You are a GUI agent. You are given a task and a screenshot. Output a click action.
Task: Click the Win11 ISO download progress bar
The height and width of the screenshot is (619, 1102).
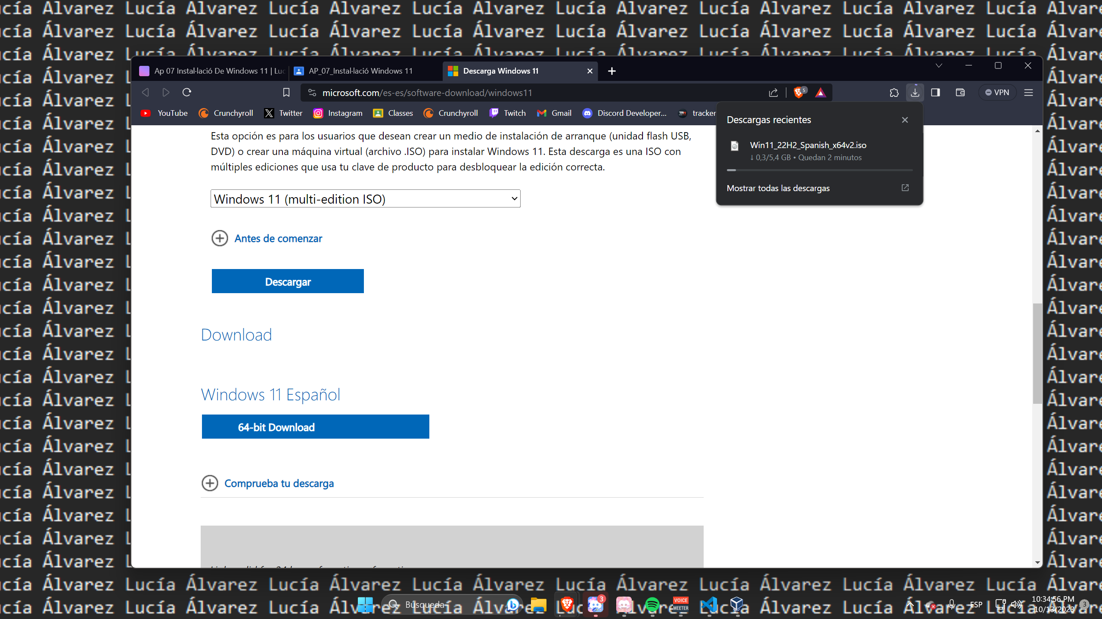pyautogui.click(x=819, y=170)
